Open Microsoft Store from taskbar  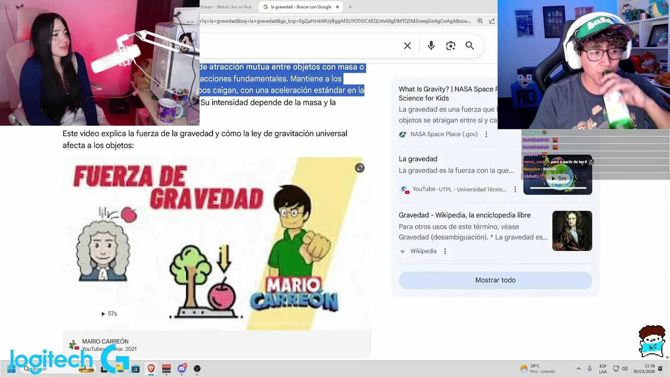point(136,369)
